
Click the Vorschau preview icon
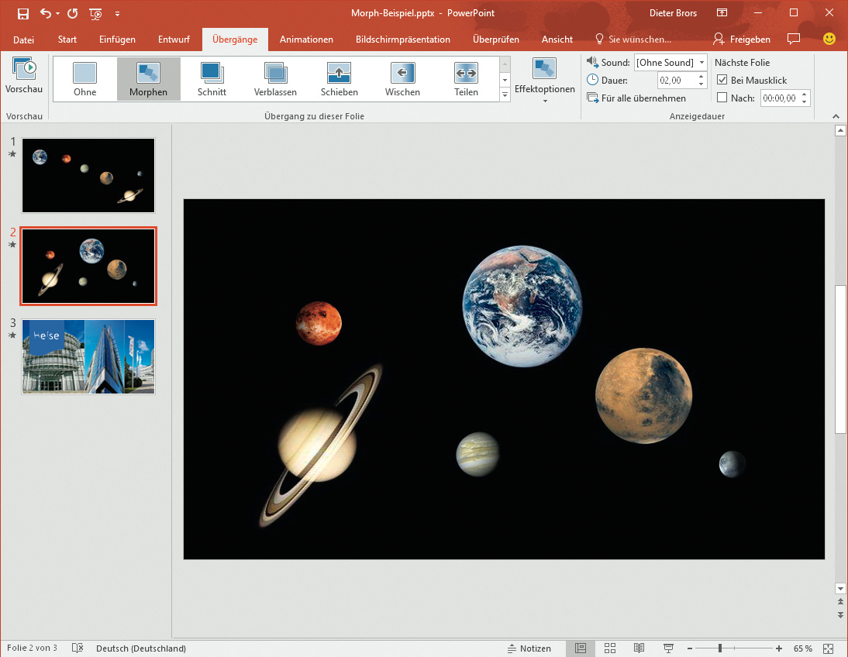[24, 70]
